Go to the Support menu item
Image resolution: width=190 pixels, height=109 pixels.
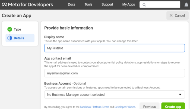click(x=107, y=5)
